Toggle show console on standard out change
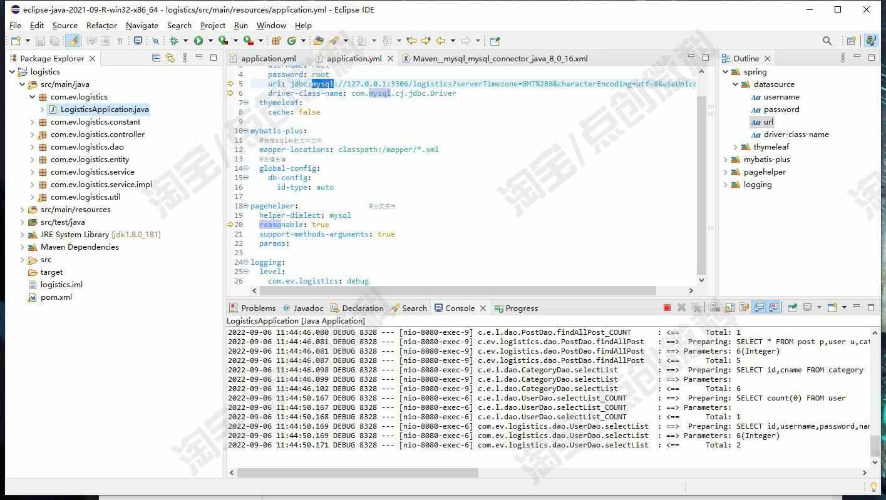Screen dimensions: 886x500 pos(759,308)
